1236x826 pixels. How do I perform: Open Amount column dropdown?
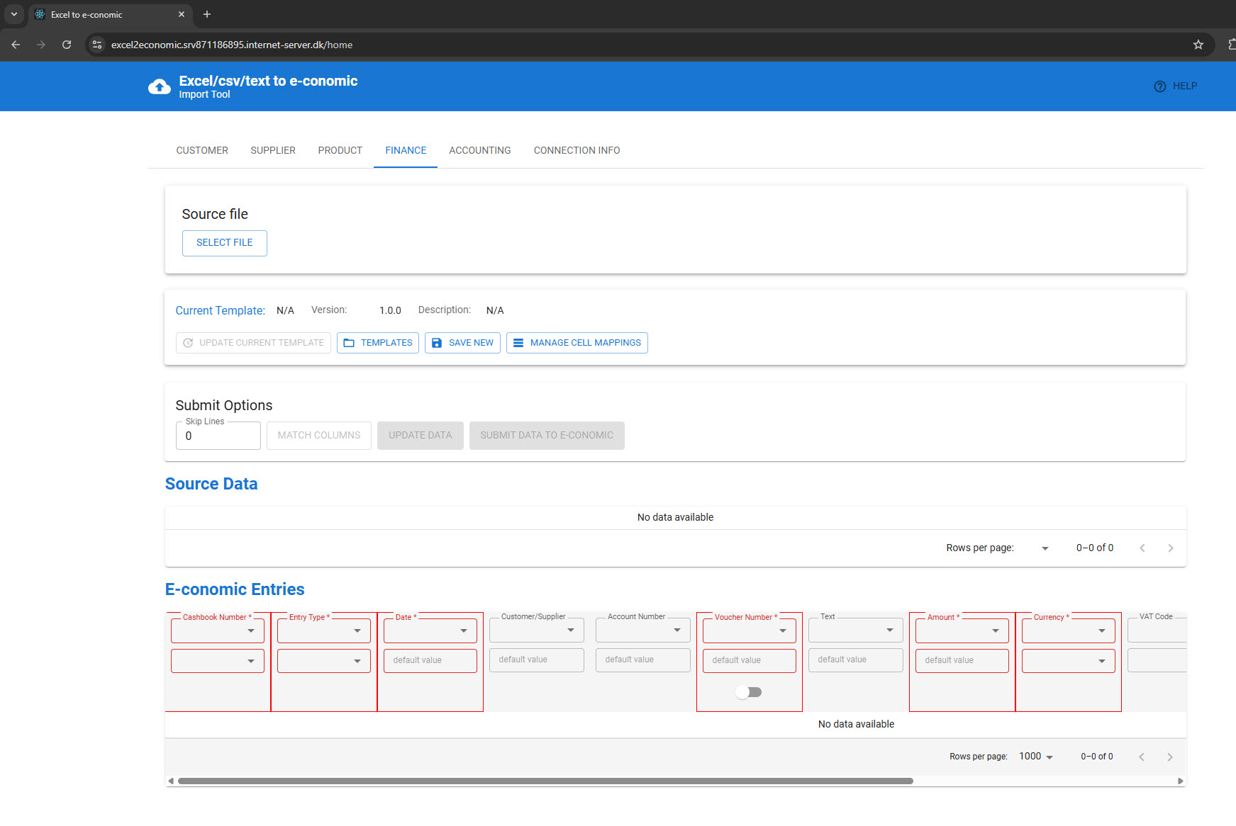(962, 630)
